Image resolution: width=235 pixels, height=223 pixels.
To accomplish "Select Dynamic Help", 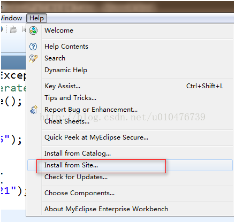I will [x=130, y=70].
